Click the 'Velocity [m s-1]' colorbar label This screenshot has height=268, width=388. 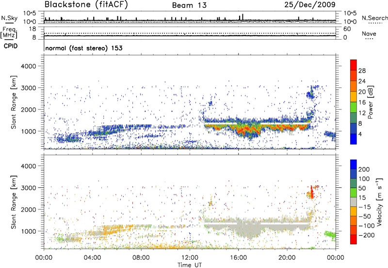[x=380, y=202]
